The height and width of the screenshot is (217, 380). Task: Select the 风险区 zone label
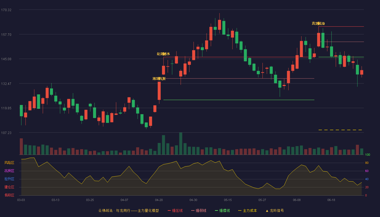tap(9, 163)
